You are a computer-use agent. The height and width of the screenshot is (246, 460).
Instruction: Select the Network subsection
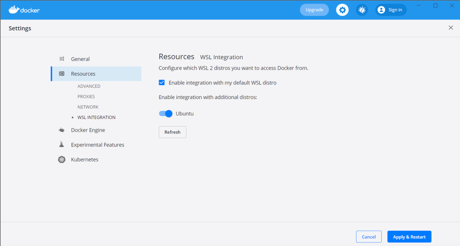click(x=88, y=107)
